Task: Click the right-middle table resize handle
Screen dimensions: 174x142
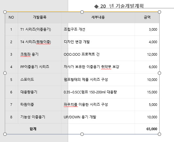Action: (x=159, y=73)
